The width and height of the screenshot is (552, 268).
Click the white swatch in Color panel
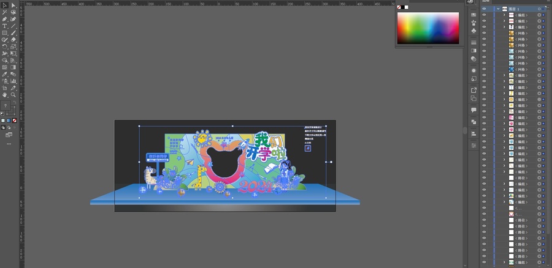coord(407,7)
